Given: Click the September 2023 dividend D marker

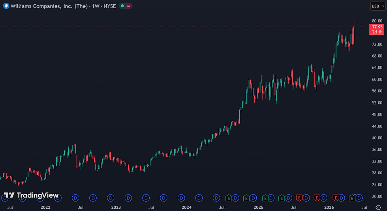Looking at the screenshot, I should [163, 198].
